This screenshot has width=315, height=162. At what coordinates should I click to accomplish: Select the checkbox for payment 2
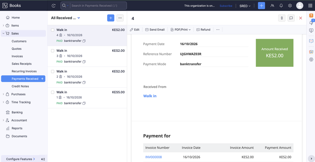53,71
